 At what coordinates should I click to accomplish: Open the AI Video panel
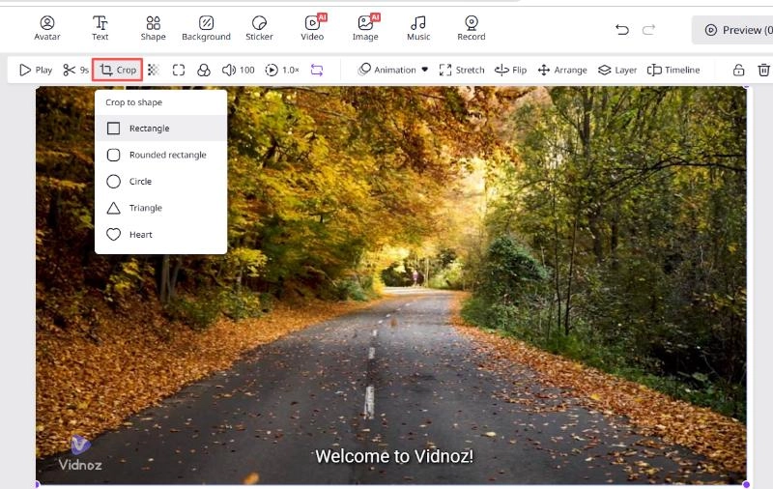coord(312,28)
